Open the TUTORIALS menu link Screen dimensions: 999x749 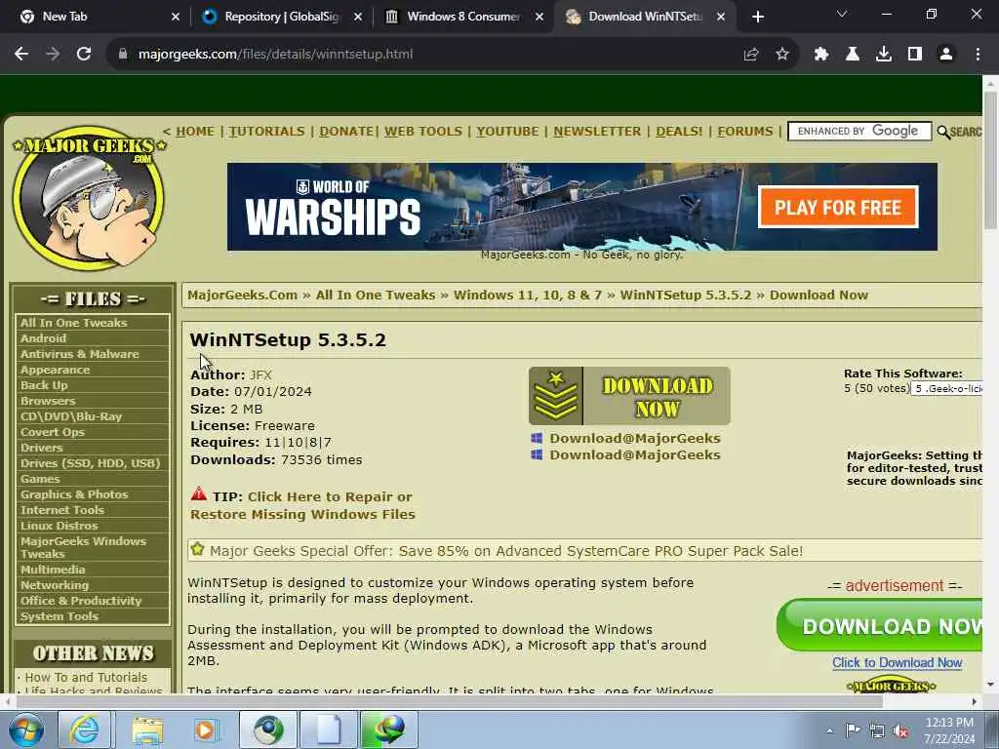(266, 132)
